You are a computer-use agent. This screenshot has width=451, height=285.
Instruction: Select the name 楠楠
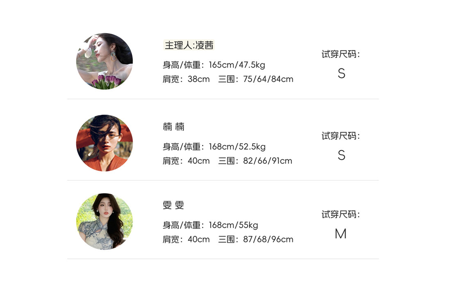pos(173,127)
